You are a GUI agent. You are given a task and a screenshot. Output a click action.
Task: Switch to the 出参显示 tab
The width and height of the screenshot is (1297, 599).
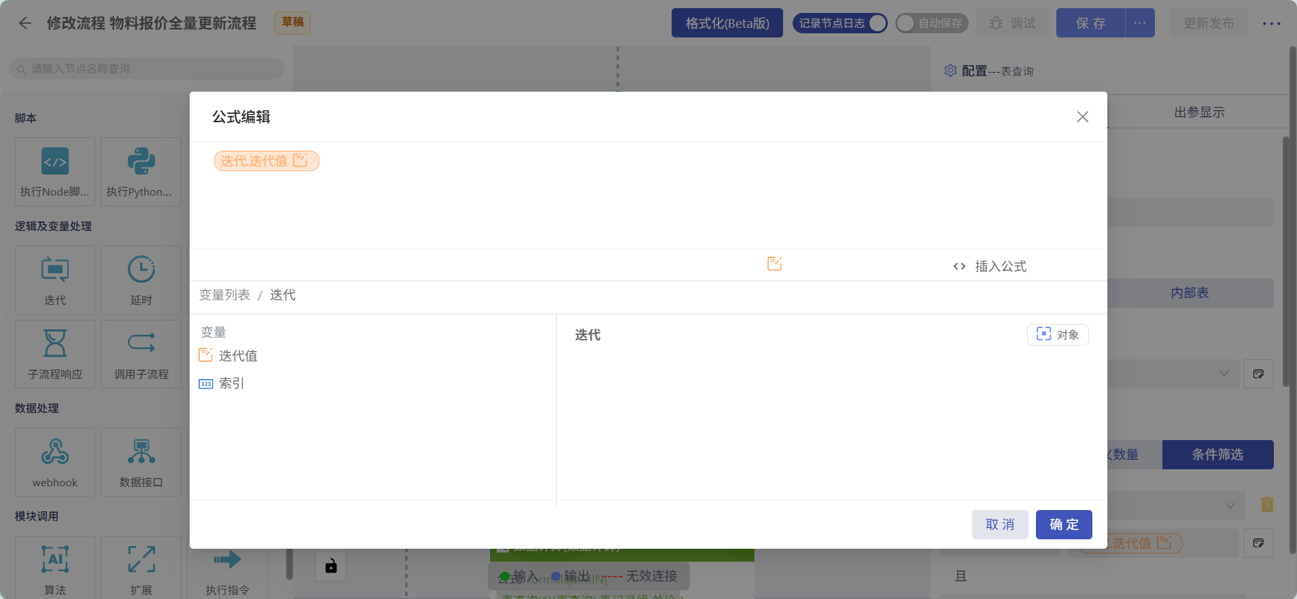[1199, 112]
